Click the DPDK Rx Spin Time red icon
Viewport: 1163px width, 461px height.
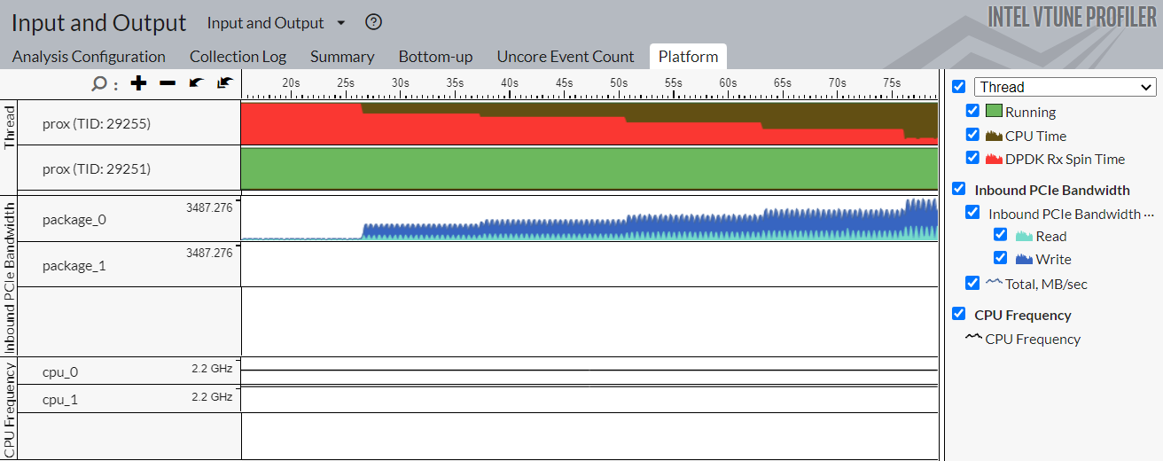pos(994,159)
